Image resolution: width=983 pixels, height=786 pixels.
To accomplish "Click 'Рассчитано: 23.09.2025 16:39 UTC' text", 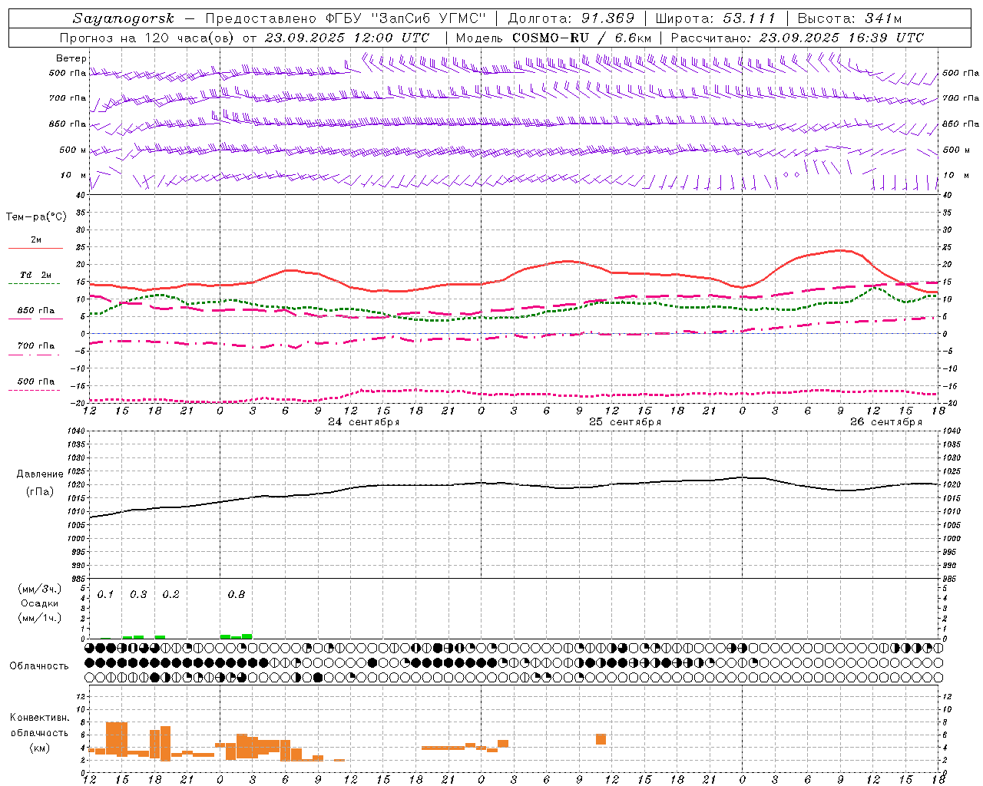I will pyautogui.click(x=797, y=37).
